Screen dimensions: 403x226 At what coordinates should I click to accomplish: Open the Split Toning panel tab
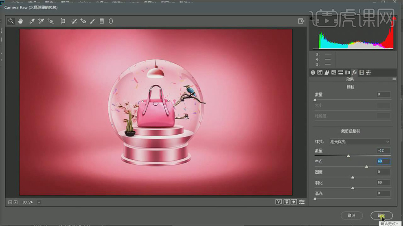(341, 73)
